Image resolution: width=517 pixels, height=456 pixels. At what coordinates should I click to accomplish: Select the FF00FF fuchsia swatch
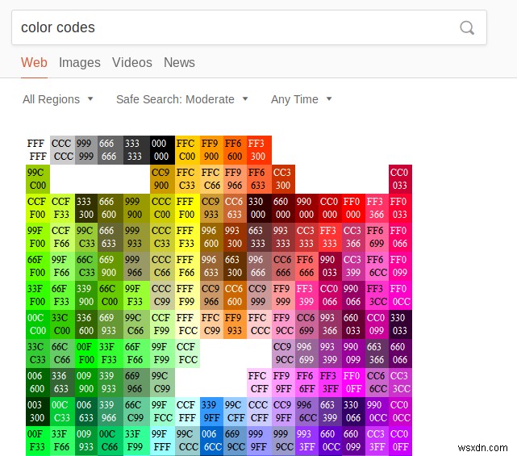(x=353, y=382)
